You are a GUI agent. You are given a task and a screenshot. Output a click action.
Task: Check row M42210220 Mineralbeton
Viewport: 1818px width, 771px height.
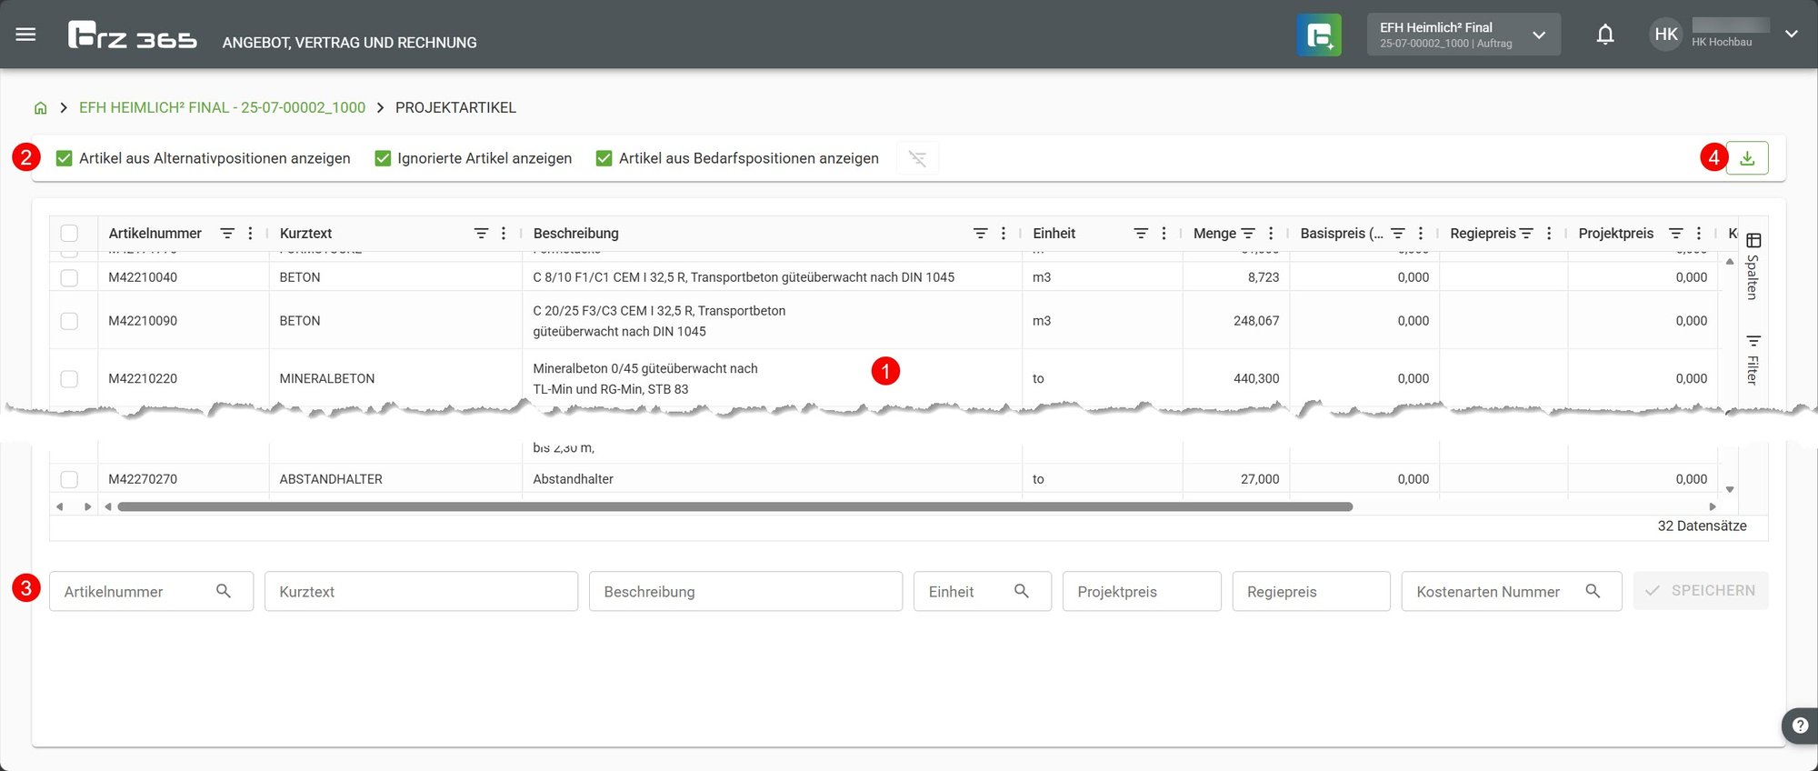69,378
